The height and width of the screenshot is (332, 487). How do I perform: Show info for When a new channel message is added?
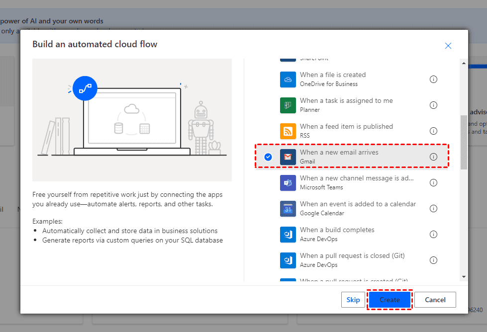(x=433, y=182)
